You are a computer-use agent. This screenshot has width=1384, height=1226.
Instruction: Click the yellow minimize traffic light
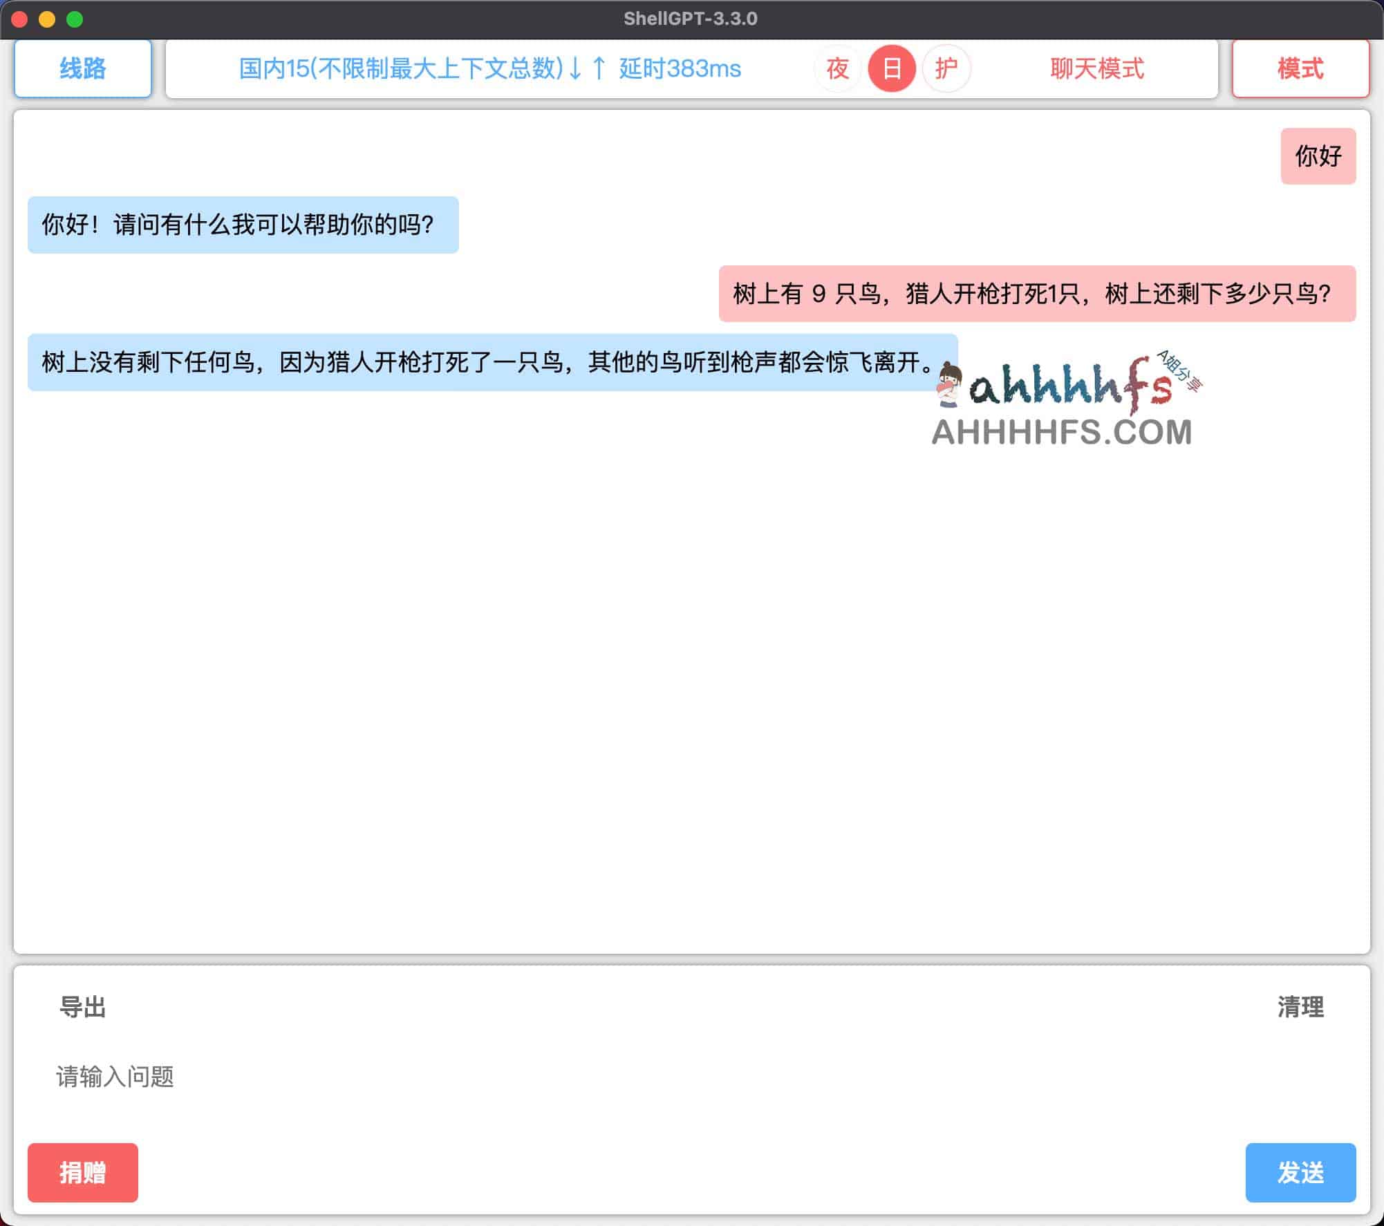(x=46, y=19)
